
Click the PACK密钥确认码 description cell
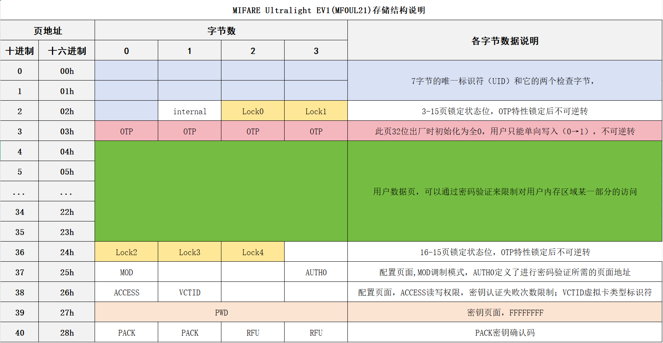pos(504,333)
